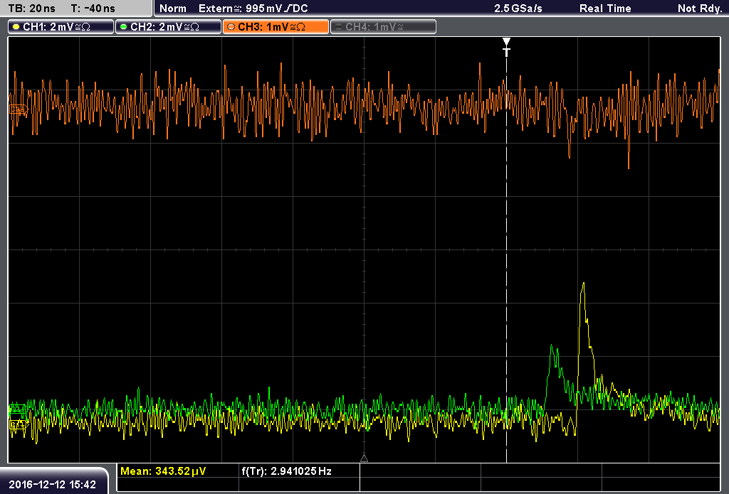Click the TB: 20 ns timebase readout

31,9
